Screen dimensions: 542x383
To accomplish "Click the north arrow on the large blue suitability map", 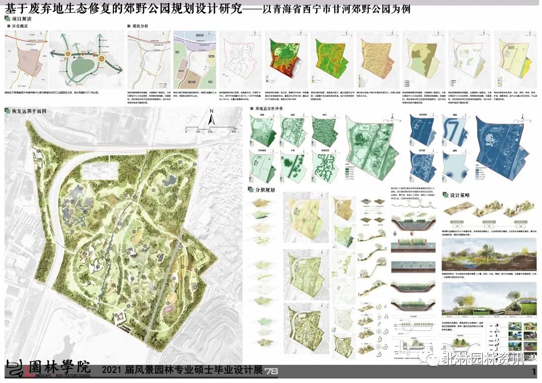I will 523,118.
